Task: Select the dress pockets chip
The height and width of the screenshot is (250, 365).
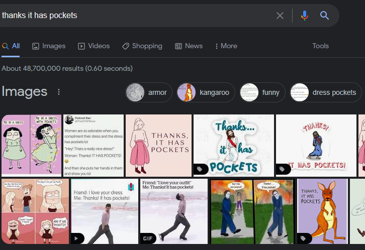Action: point(326,92)
